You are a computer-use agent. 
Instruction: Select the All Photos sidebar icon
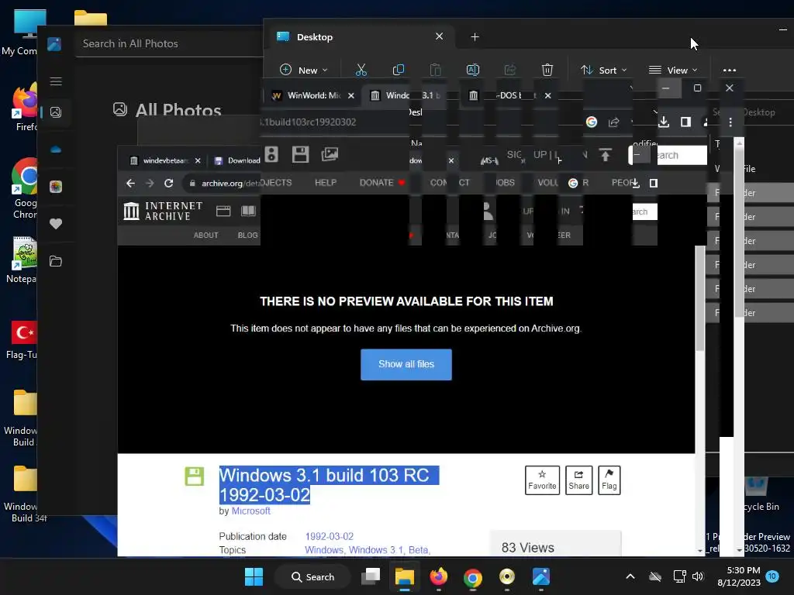[56, 112]
